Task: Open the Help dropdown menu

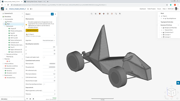Action: click(x=165, y=9)
